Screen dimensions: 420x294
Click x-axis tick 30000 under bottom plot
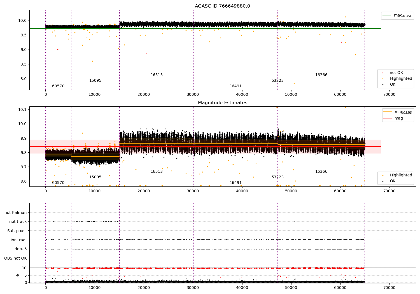(193, 288)
